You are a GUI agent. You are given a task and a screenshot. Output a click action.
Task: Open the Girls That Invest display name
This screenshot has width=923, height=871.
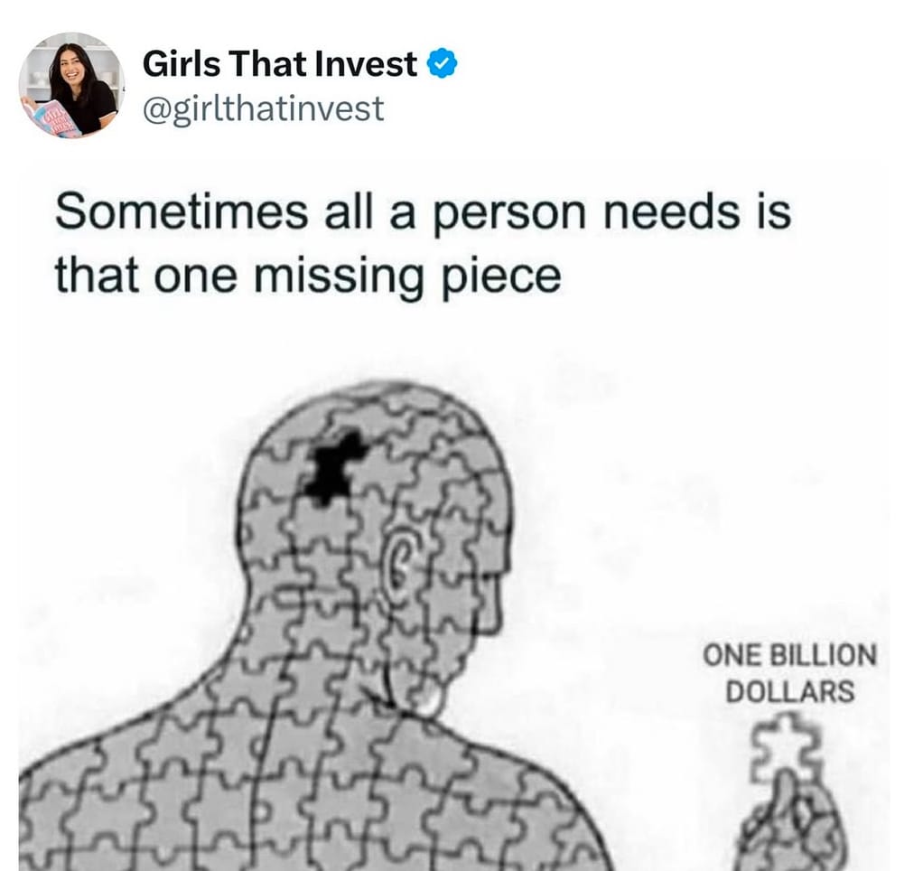pyautogui.click(x=280, y=63)
